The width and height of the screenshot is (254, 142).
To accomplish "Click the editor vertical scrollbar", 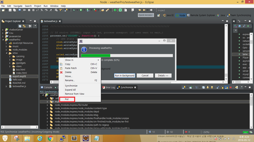I will (226, 52).
